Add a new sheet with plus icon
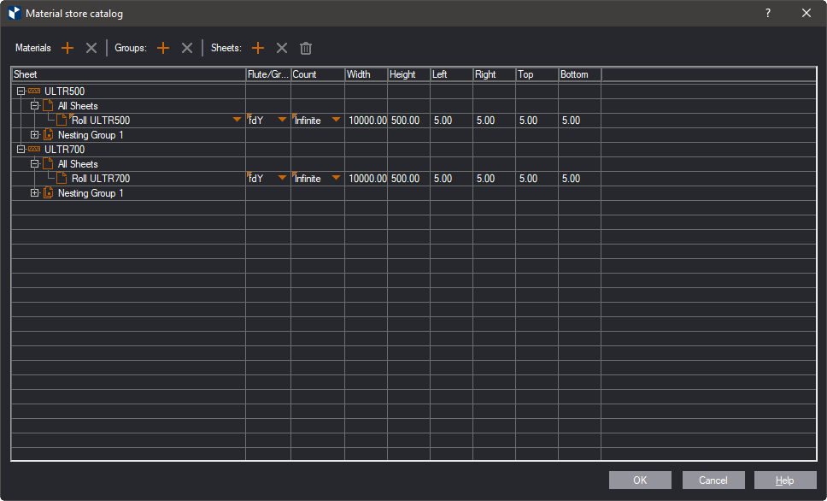827x501 pixels. point(258,49)
